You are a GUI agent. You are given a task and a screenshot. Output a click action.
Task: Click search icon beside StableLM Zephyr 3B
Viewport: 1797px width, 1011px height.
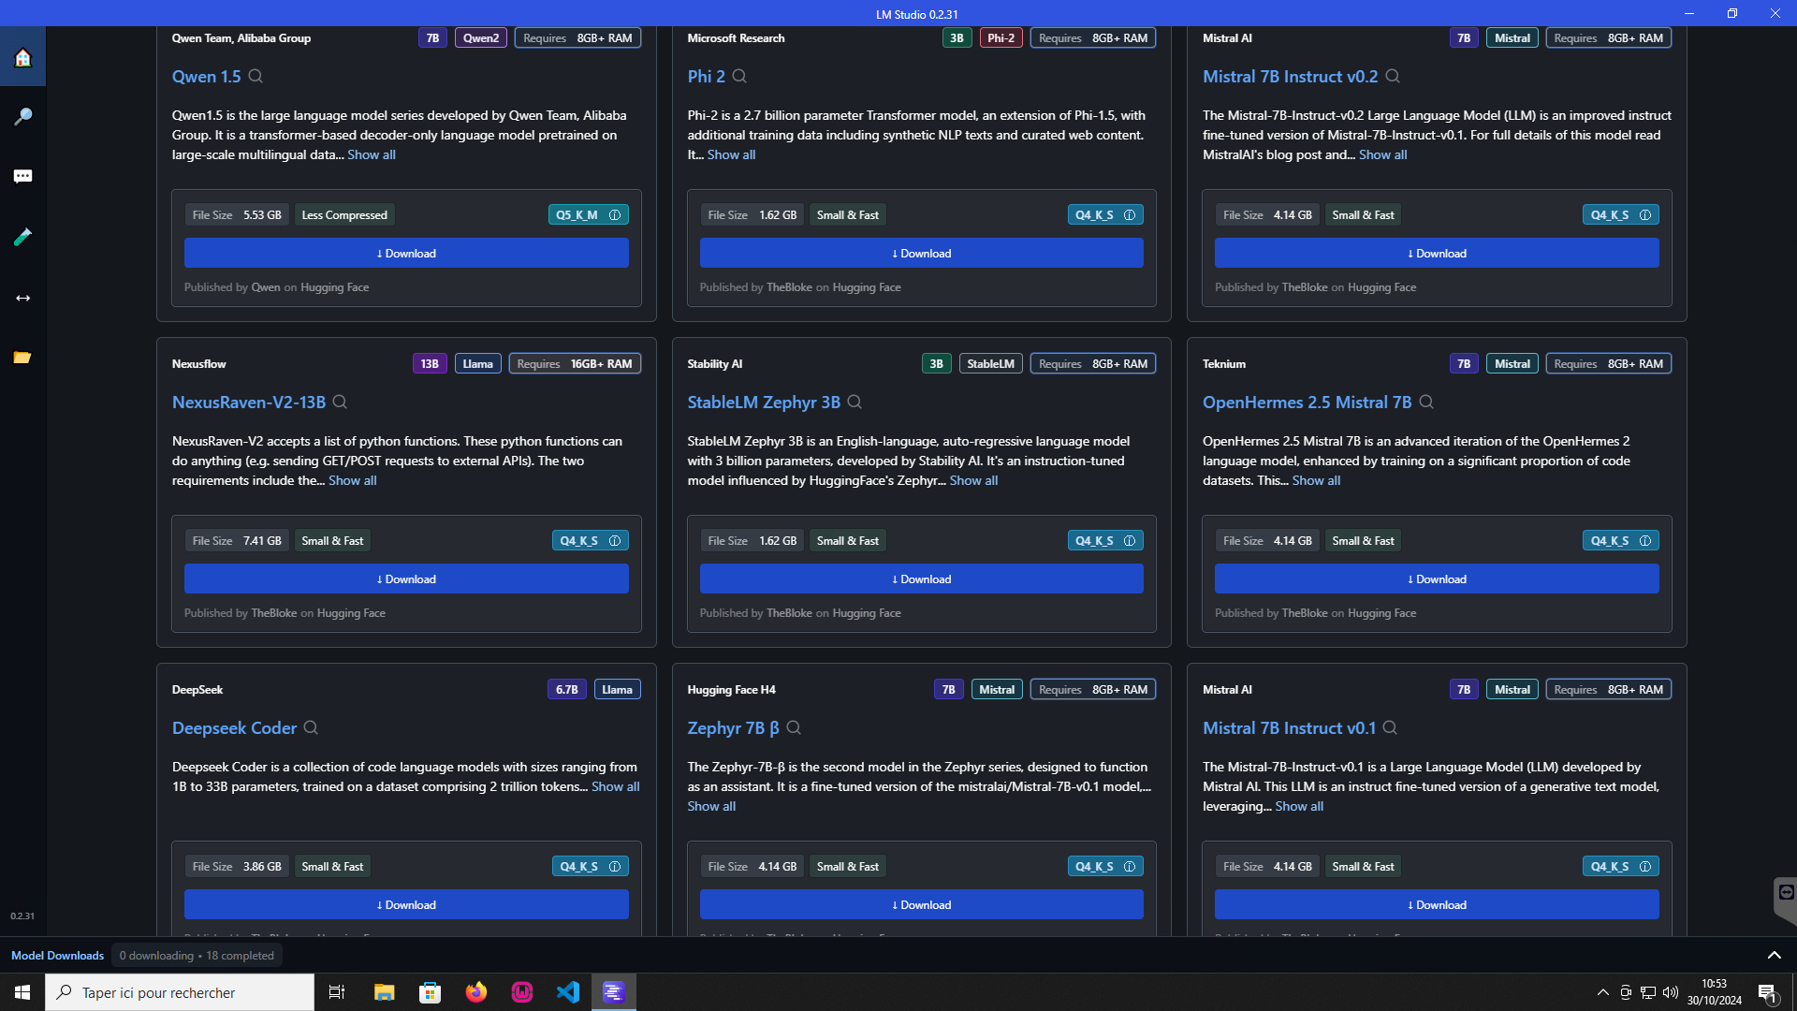(x=855, y=402)
